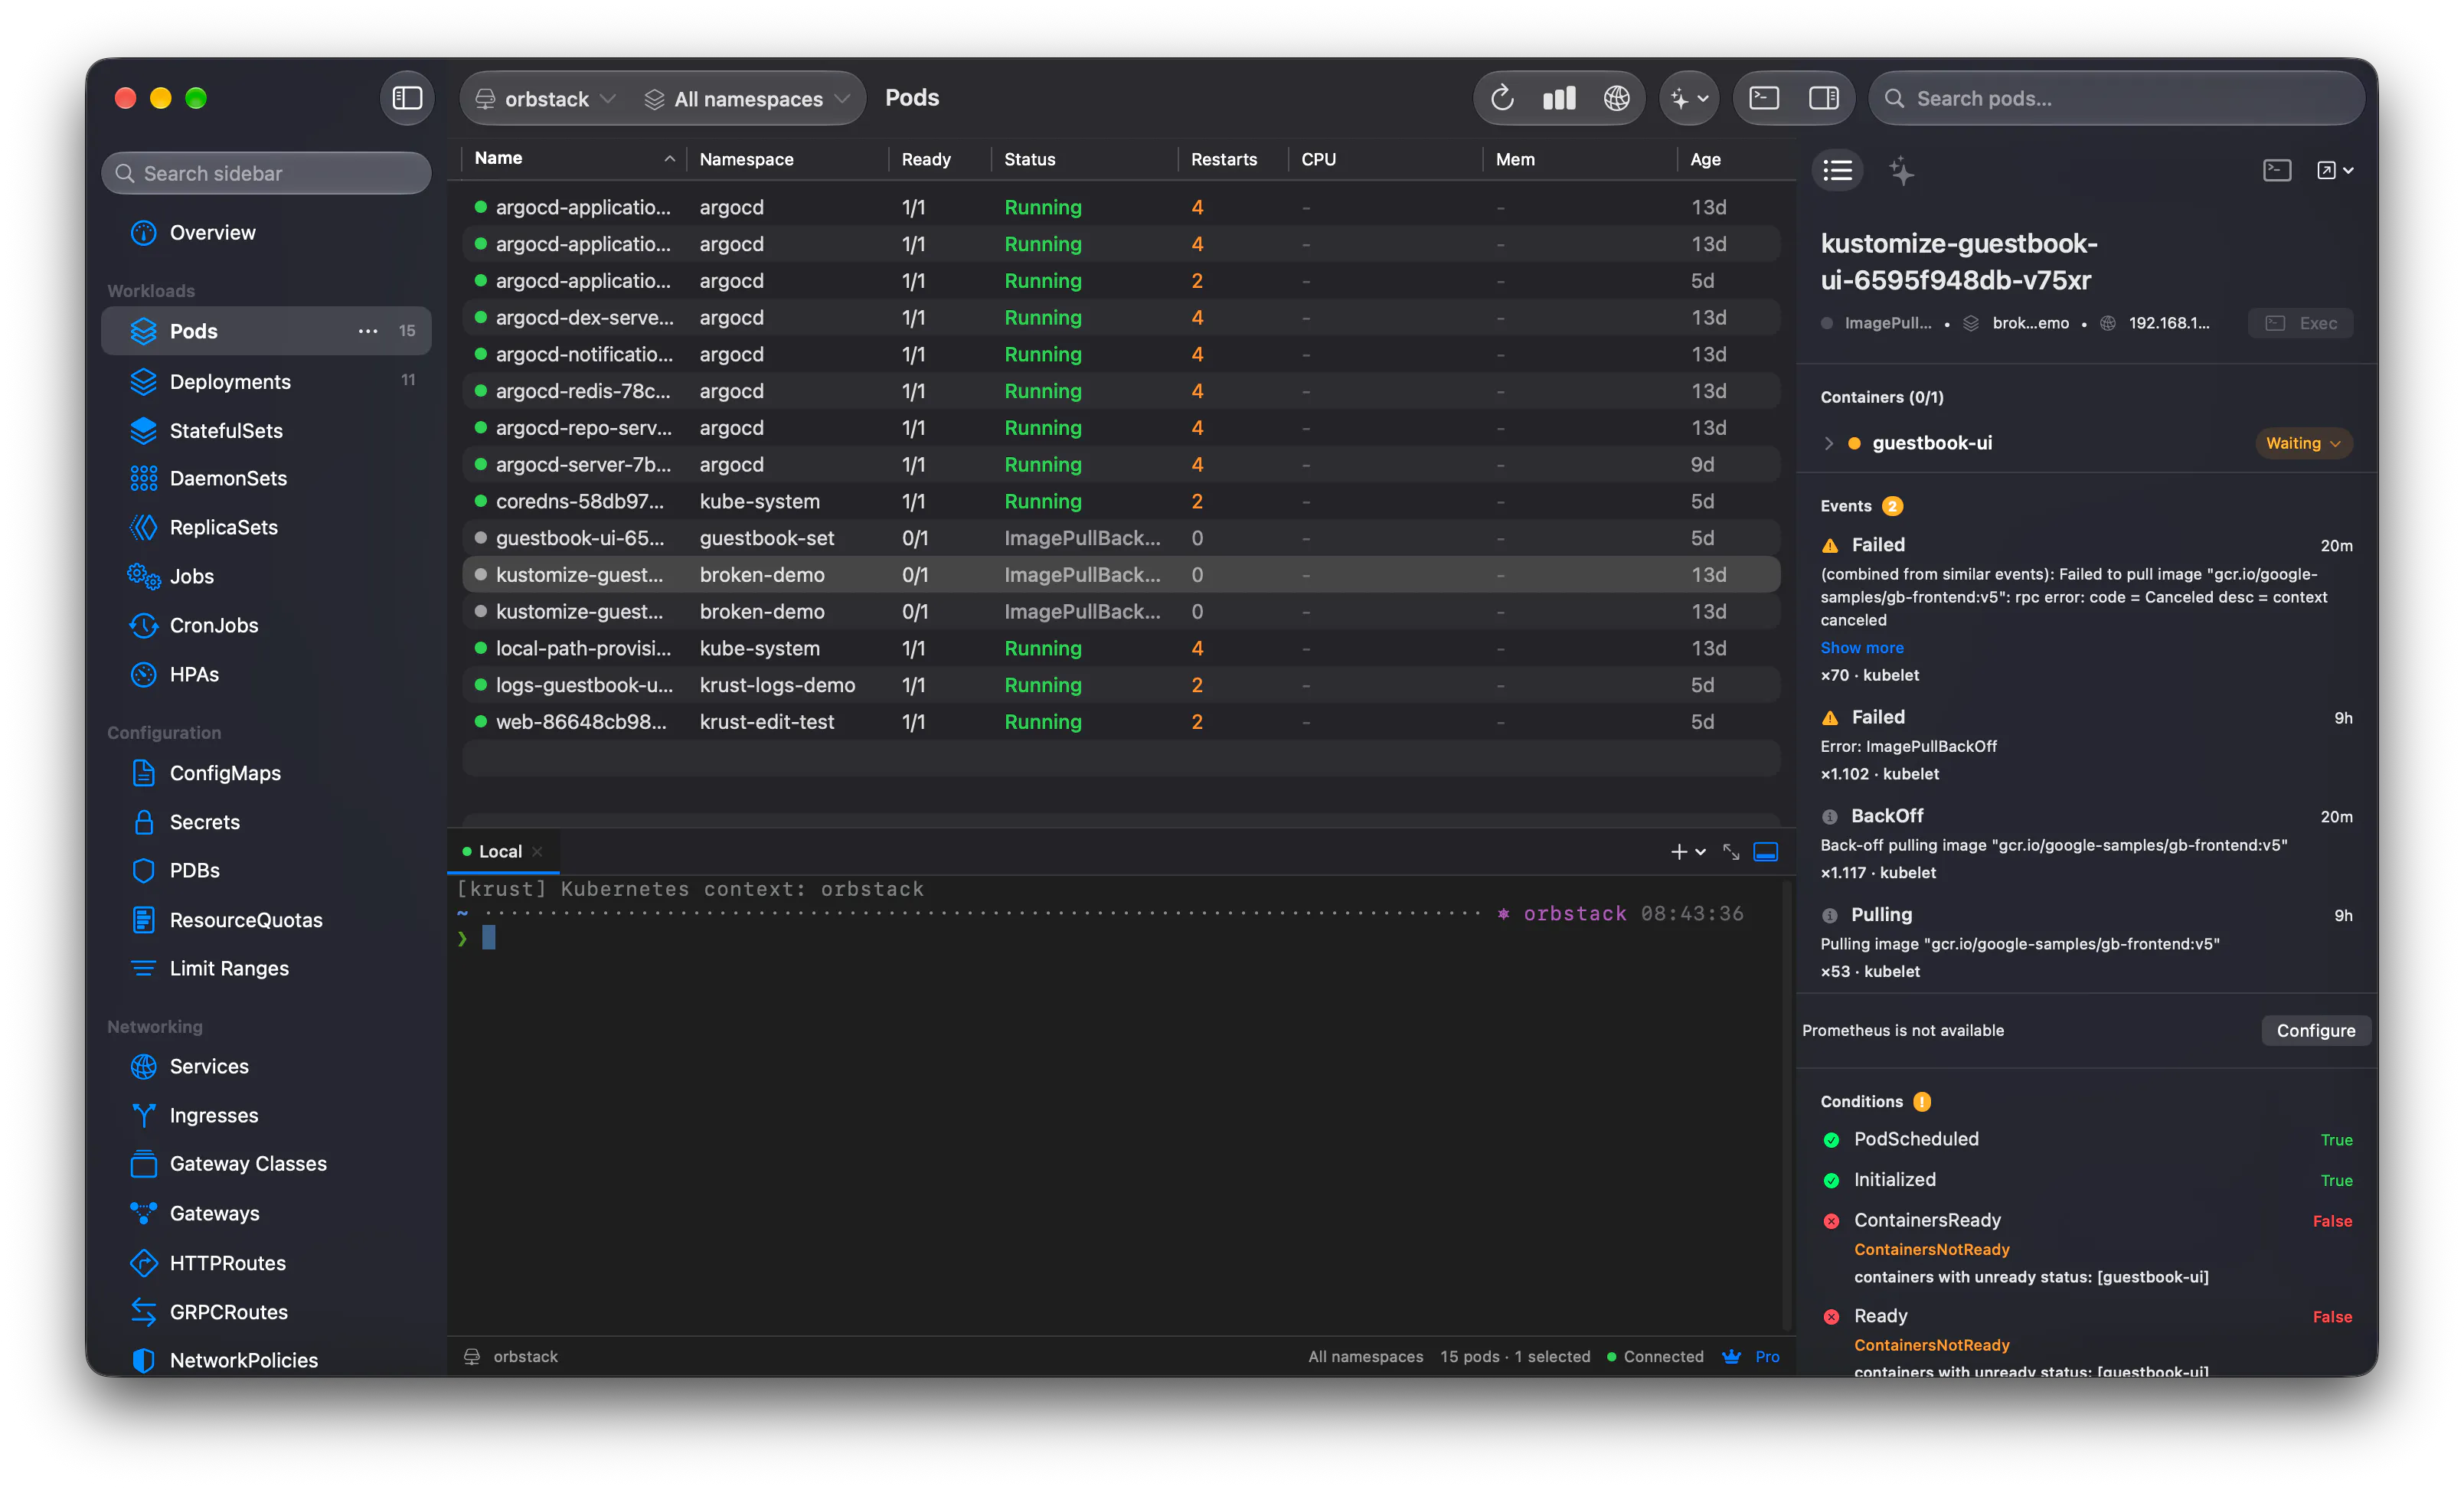Toggle the left sidebar visibility
2464x1490 pixels.
click(x=407, y=98)
